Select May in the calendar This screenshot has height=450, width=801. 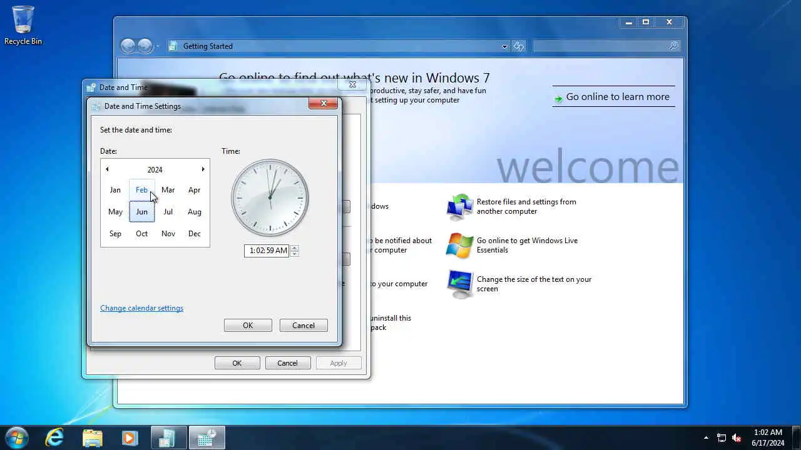tap(115, 212)
